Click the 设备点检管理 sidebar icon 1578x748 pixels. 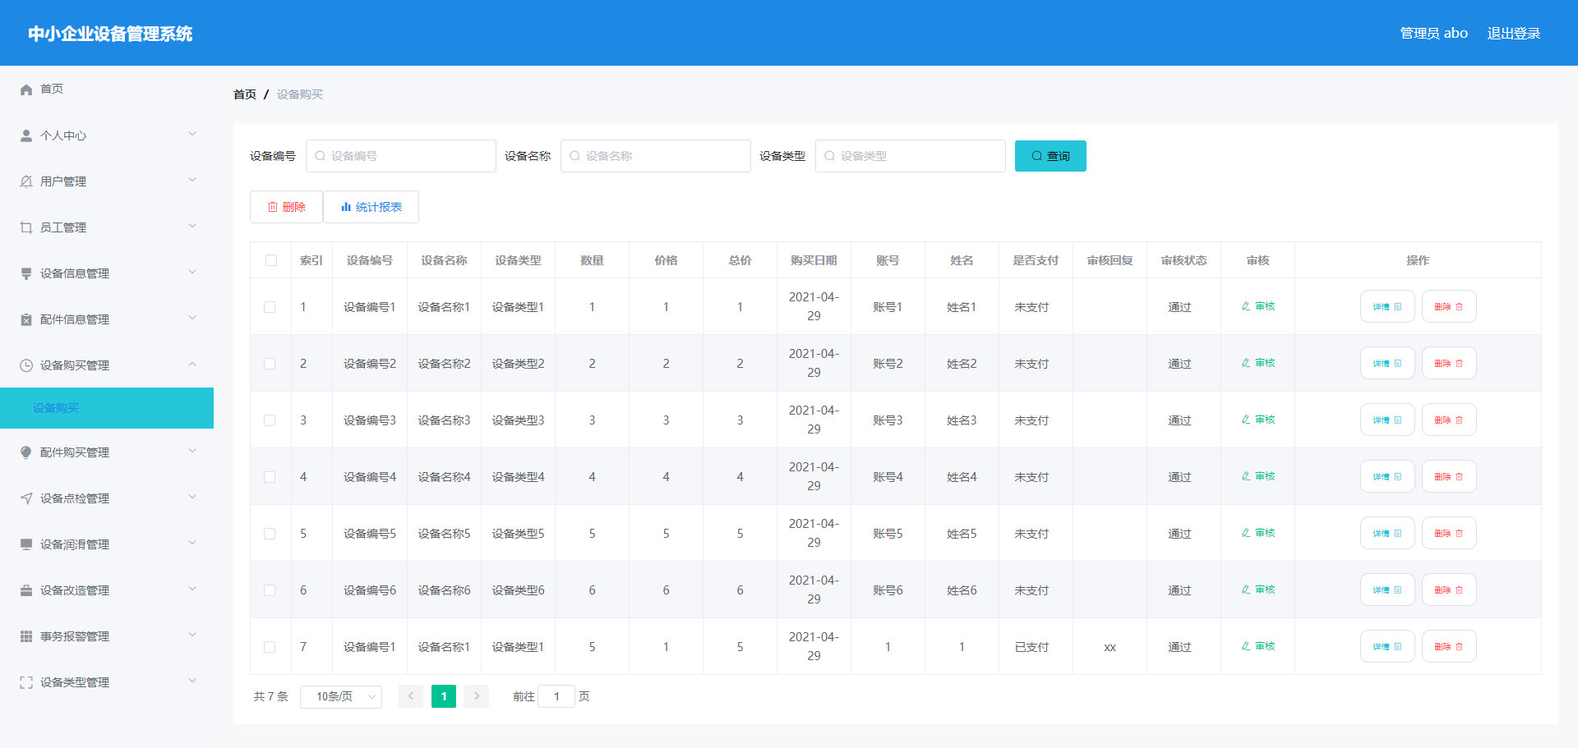pyautogui.click(x=26, y=498)
